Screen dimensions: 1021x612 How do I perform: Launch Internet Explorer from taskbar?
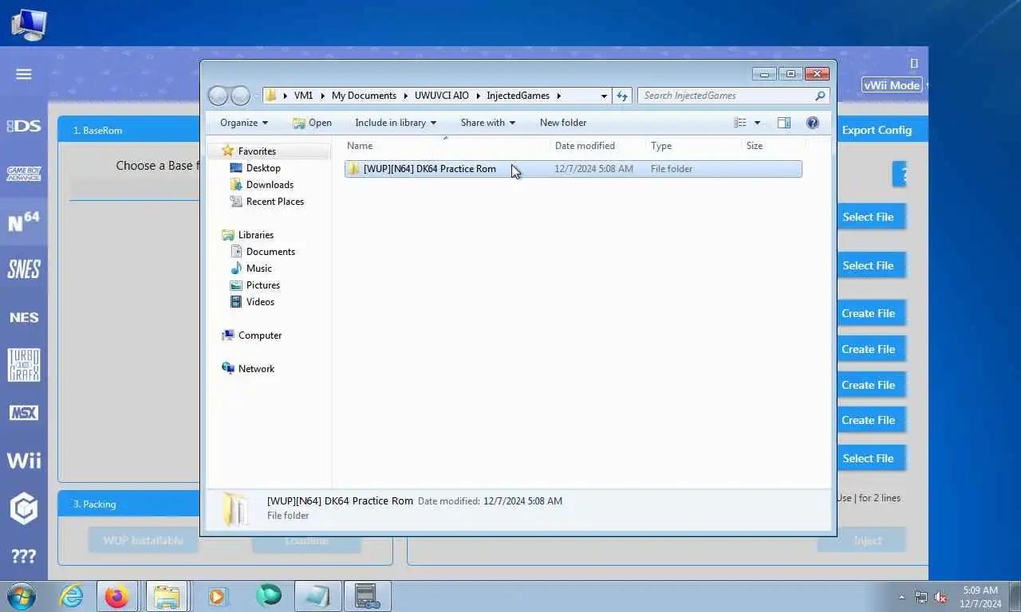tap(71, 596)
